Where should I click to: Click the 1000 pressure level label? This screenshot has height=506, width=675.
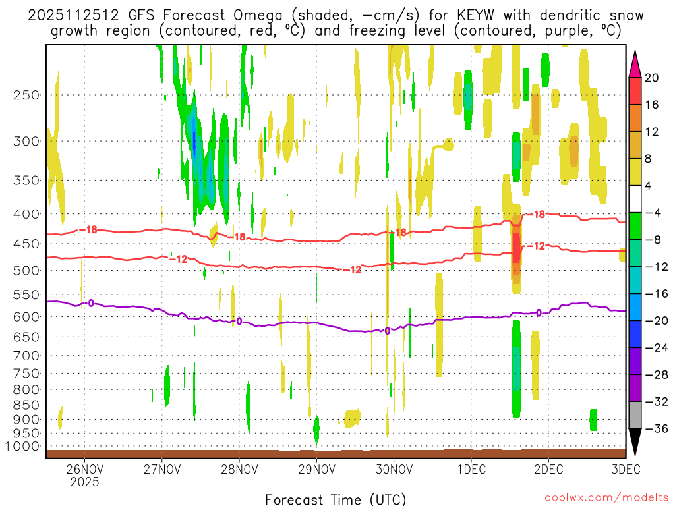coord(22,446)
